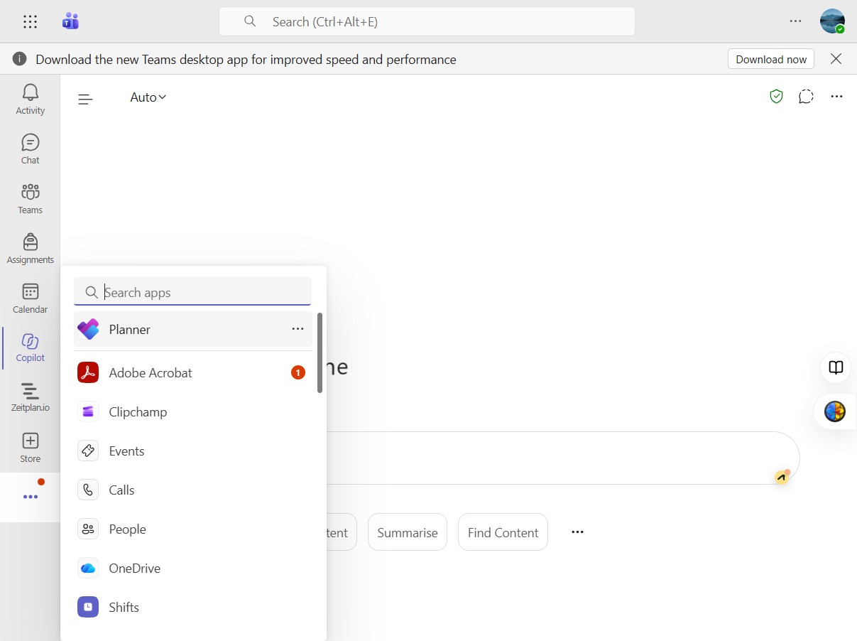The height and width of the screenshot is (641, 857).
Task: Open Copilot header more options
Action: 836,97
